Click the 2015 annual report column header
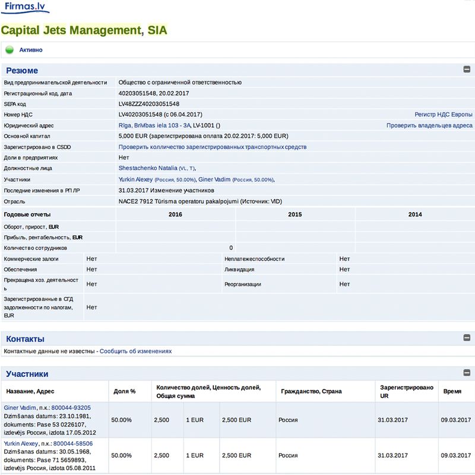Screen dimensions: 475x475 [295, 214]
